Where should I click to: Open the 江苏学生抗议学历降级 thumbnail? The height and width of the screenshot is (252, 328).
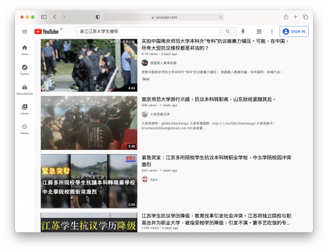(89, 222)
